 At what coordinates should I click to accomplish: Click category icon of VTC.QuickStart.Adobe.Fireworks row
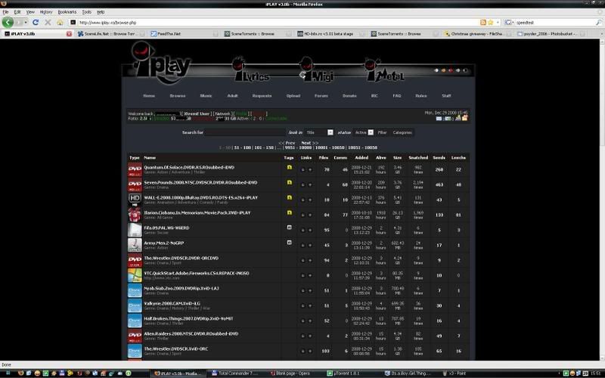[x=135, y=275]
